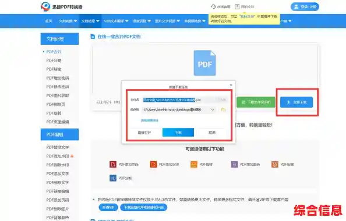The height and width of the screenshot is (221, 346).
Task: Click 取消 in the download dialog
Action: 212,133
